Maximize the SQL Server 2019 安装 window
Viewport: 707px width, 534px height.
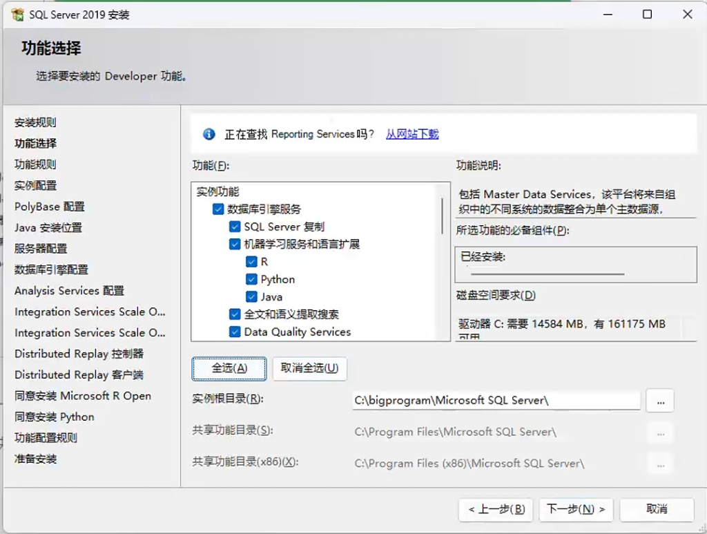coord(647,15)
